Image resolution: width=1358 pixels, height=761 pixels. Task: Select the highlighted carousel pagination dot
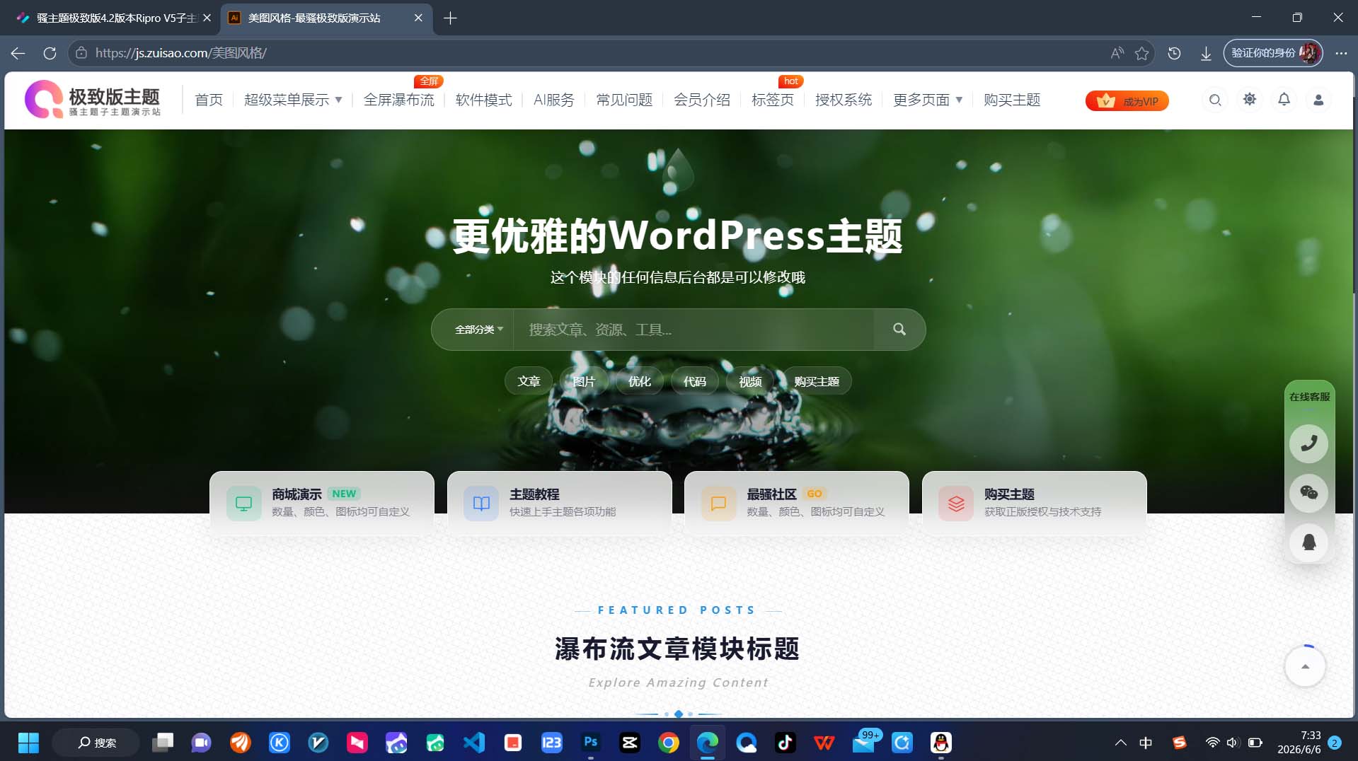(x=679, y=714)
